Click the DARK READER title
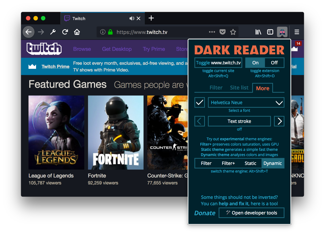Image resolution: width=325 pixels, height=233 pixels. coord(239,50)
